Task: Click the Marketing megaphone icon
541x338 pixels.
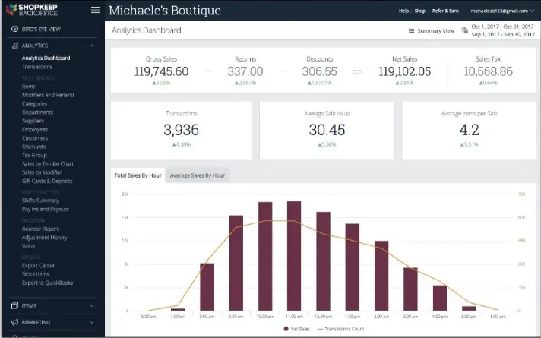Action: (x=14, y=322)
